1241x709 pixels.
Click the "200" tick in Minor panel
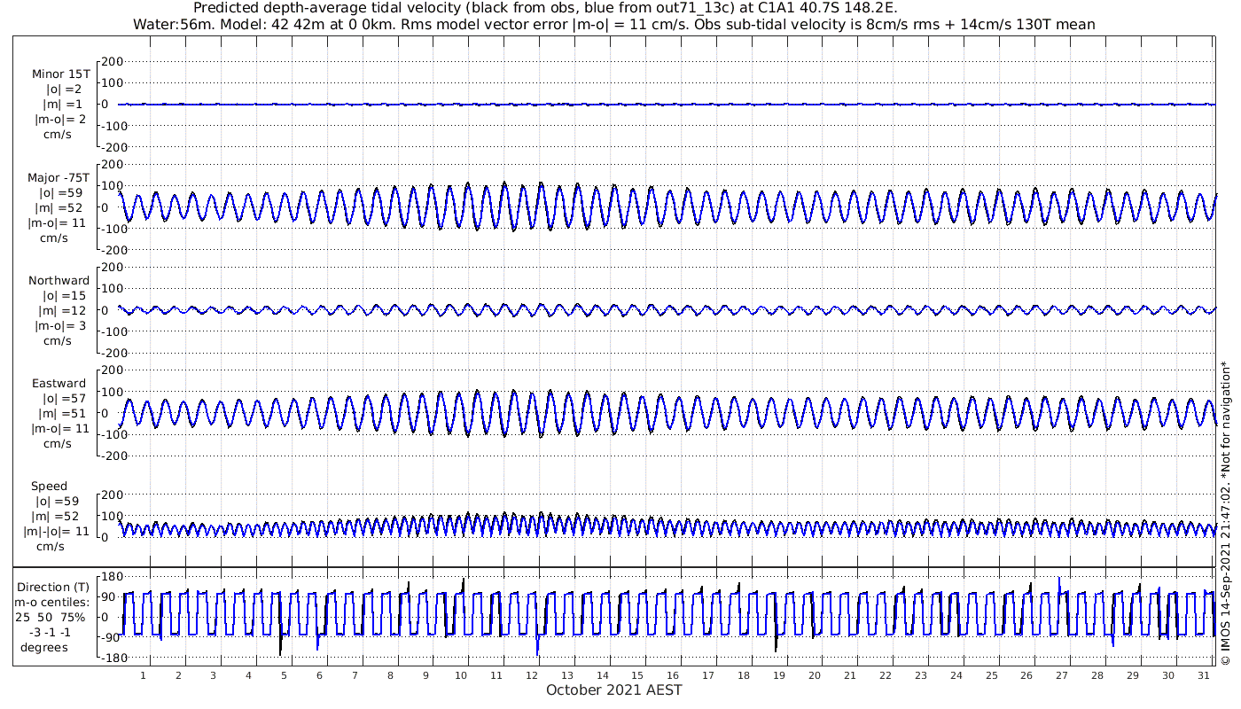point(111,62)
